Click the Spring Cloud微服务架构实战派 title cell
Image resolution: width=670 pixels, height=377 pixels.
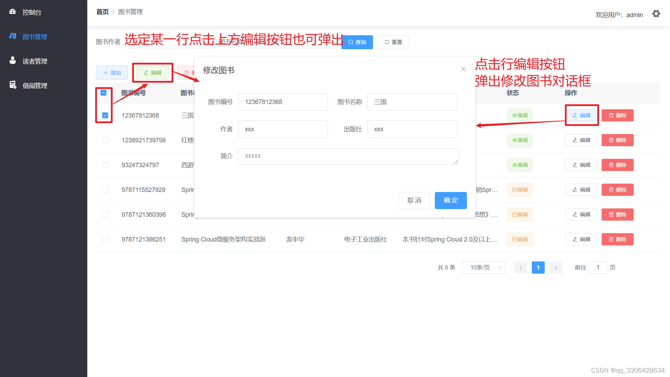point(223,239)
